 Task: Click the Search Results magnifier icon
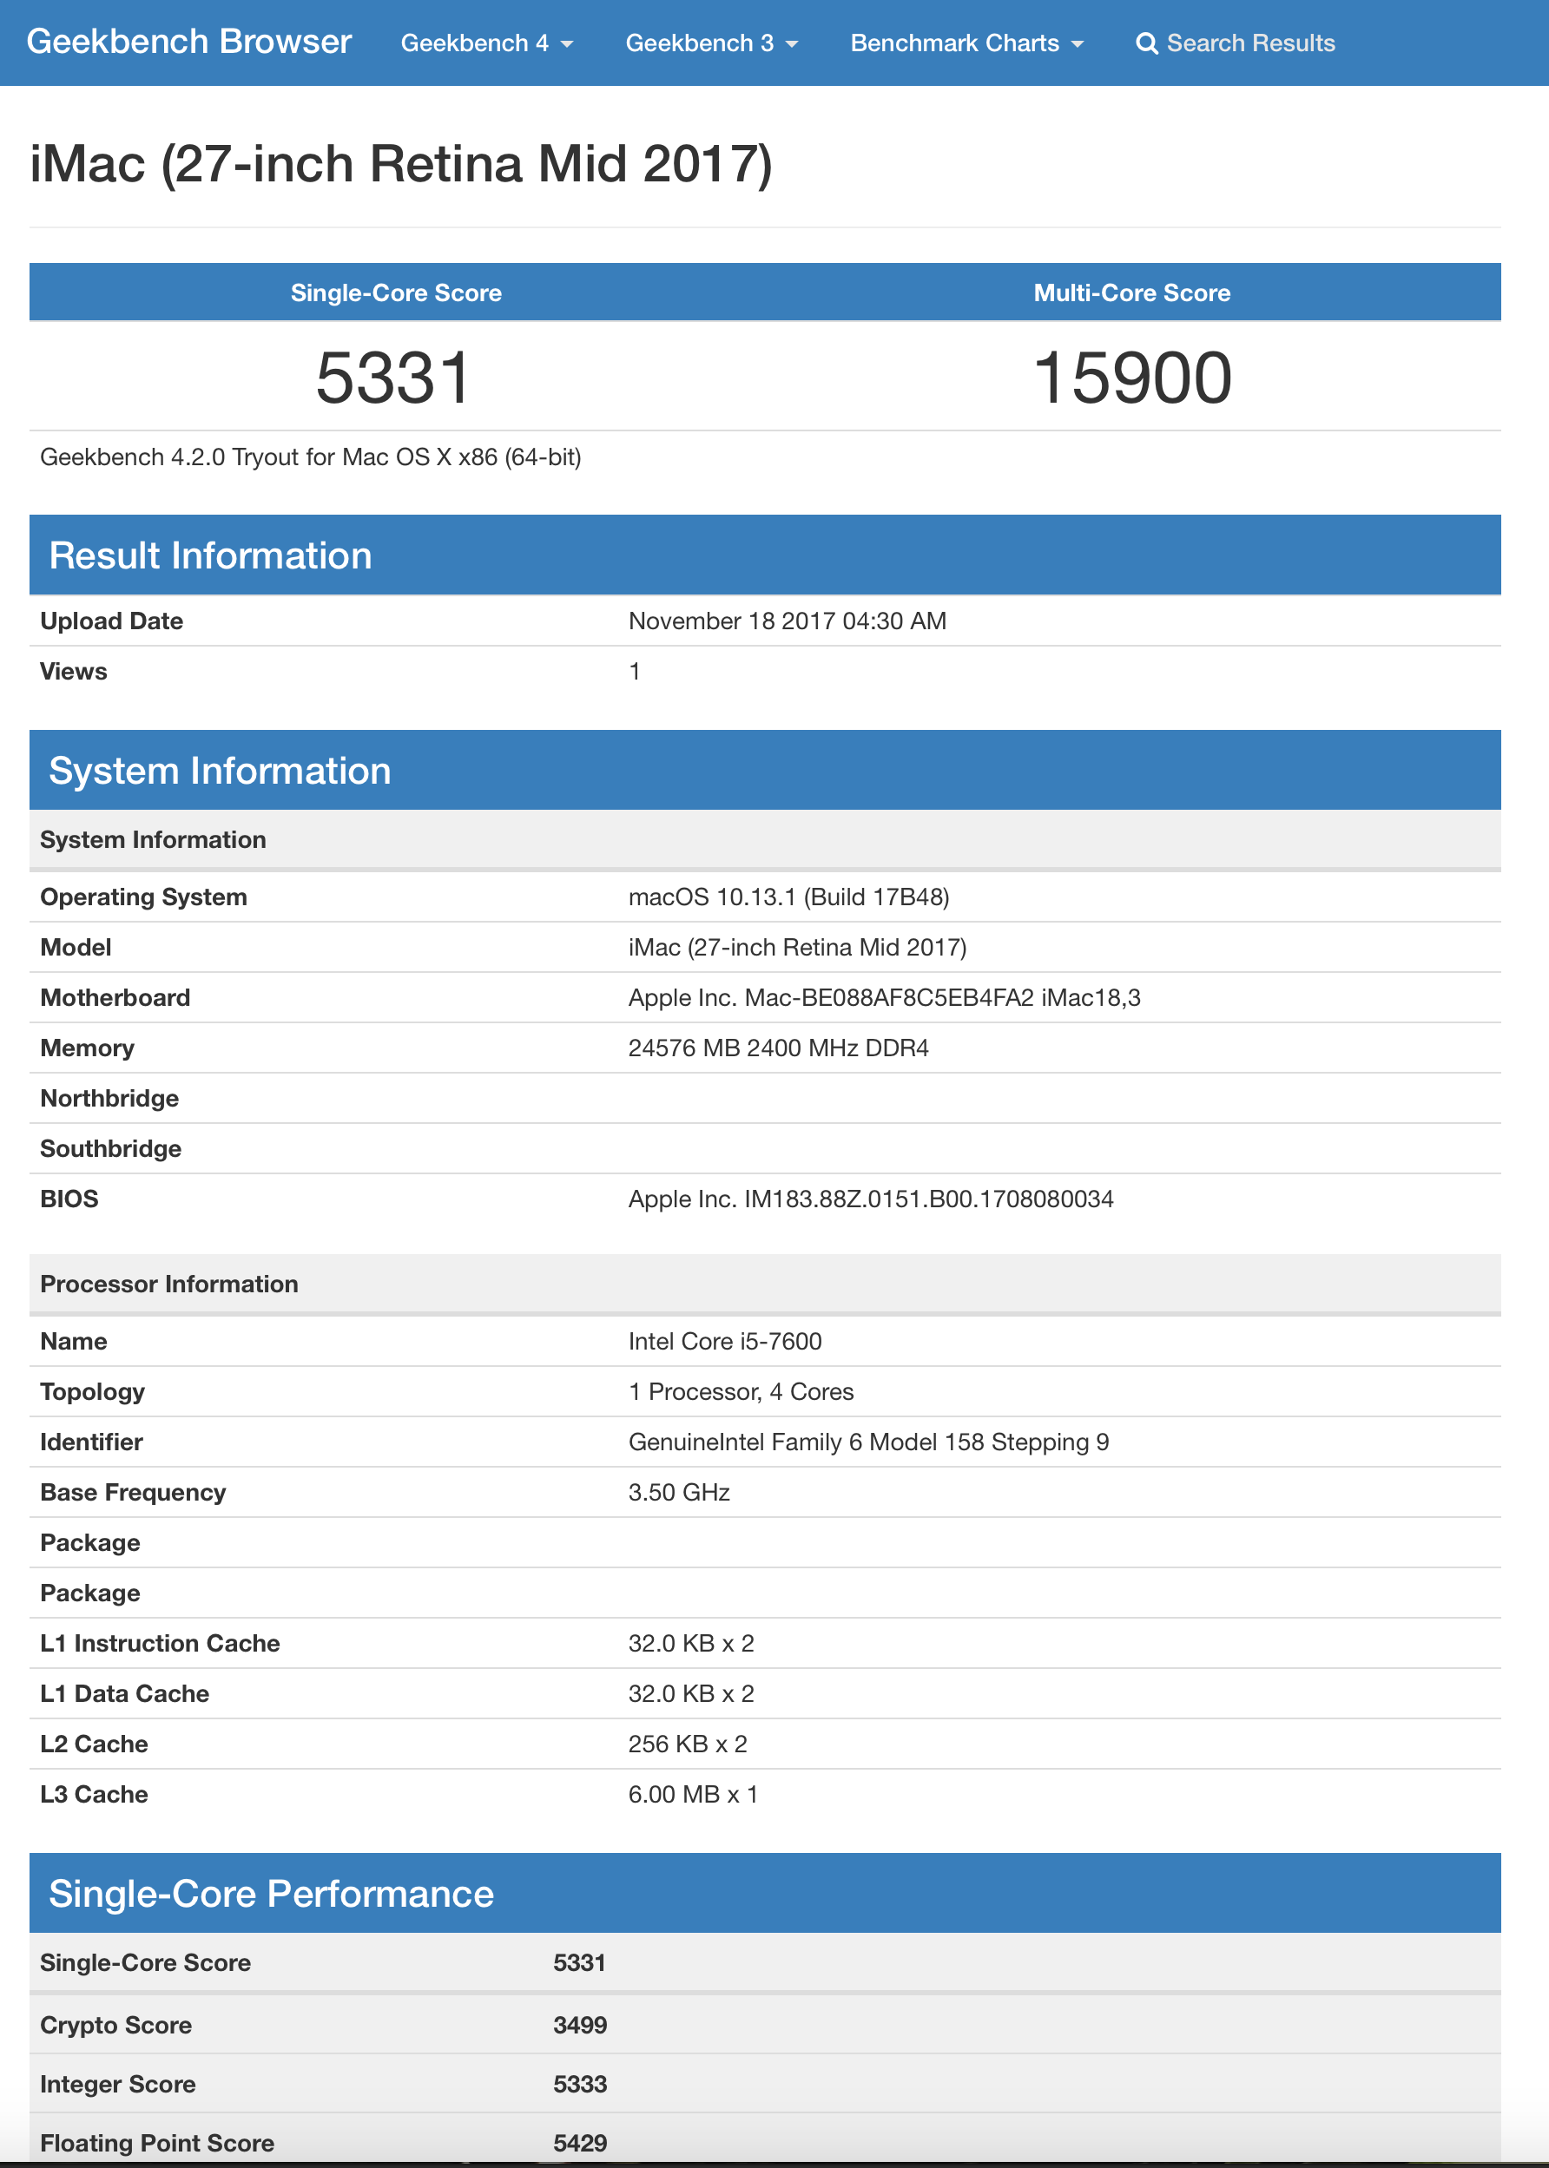pyautogui.click(x=1146, y=44)
